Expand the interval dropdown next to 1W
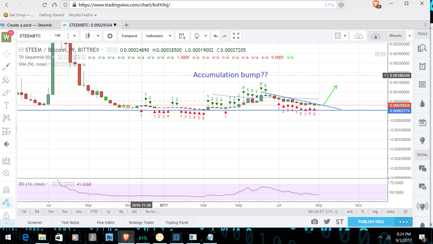 (75, 36)
